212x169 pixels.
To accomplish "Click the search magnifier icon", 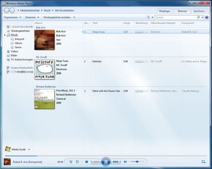I will point(198,17).
